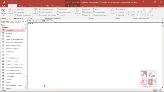Viewport: 164px width, 92px height.
Task: Click the Filter funnel icon
Action: tap(36, 10)
